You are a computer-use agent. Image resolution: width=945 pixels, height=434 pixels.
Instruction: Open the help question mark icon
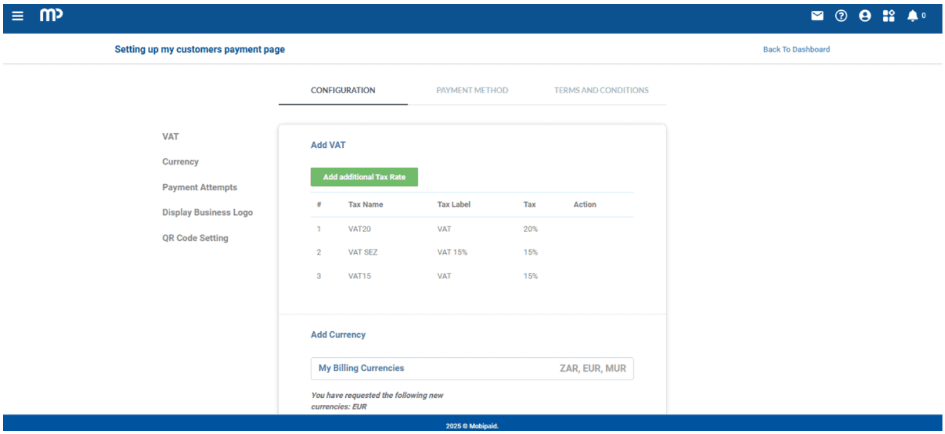tap(841, 16)
